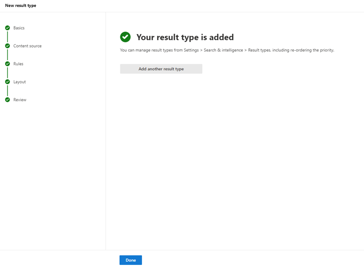Click the 'New result type' panel title

click(21, 6)
